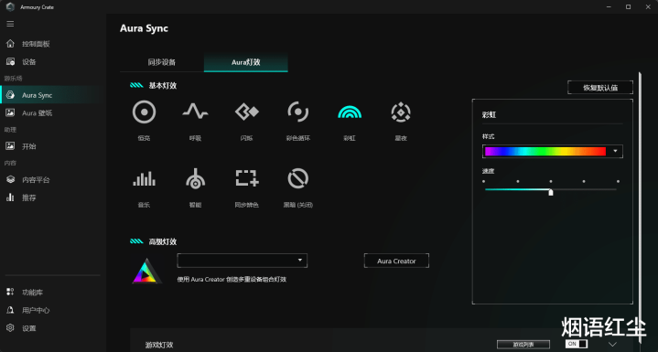This screenshot has height=352, width=658.
Task: Click the Aura Creator prism icon
Action: click(x=146, y=272)
